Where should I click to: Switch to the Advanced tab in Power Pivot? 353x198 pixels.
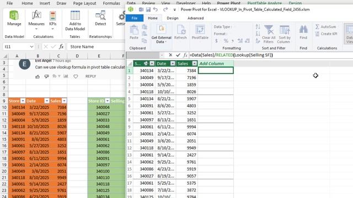coord(195,18)
